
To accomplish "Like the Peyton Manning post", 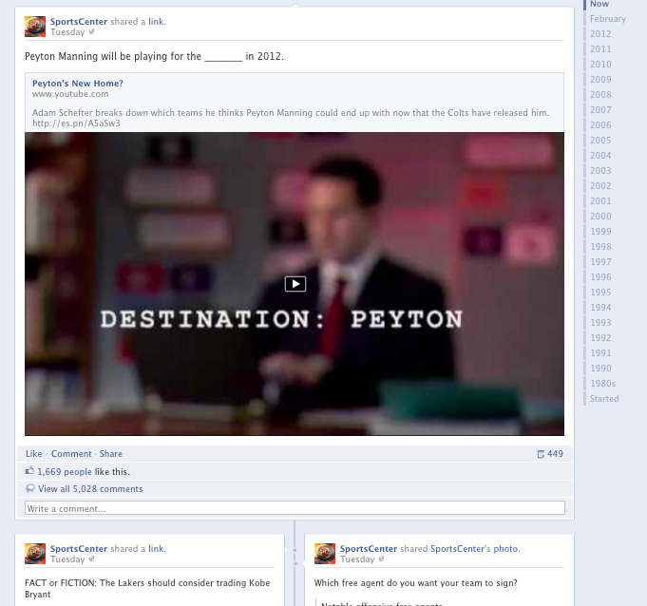I will click(34, 454).
